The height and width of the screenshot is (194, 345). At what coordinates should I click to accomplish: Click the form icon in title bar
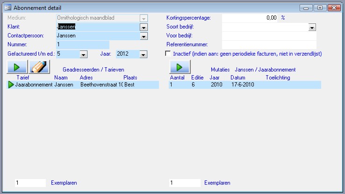[x=7, y=8]
